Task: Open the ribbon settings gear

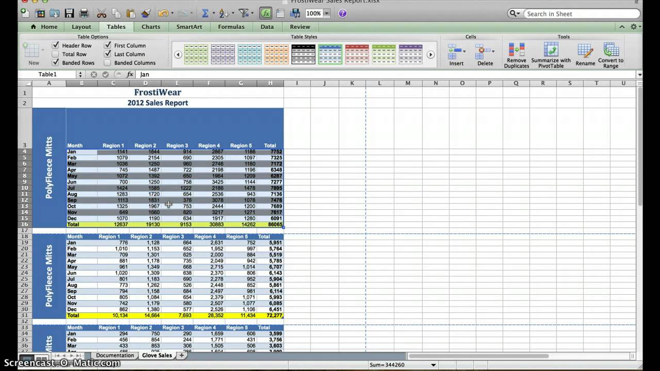Action: (x=634, y=27)
